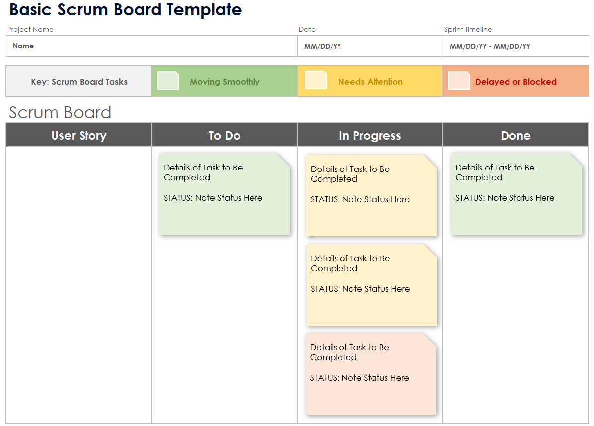
Task: Select the green sticky note under To Do
Action: (x=224, y=194)
